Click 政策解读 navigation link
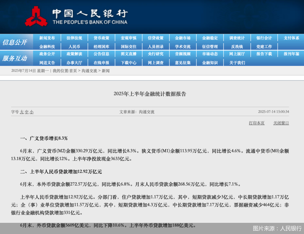The height and width of the screenshot is (234, 304). coord(74,54)
